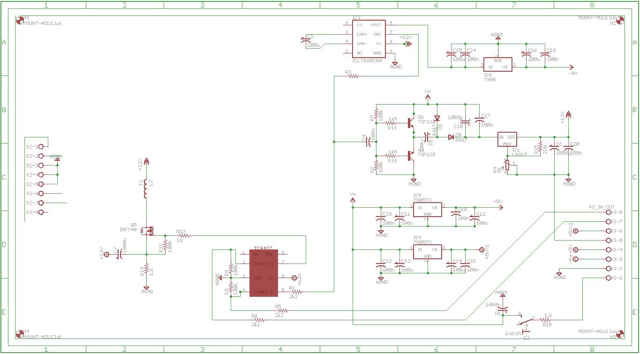Image resolution: width=640 pixels, height=354 pixels.
Task: Select capacitor C4 symbol
Action: point(369,142)
